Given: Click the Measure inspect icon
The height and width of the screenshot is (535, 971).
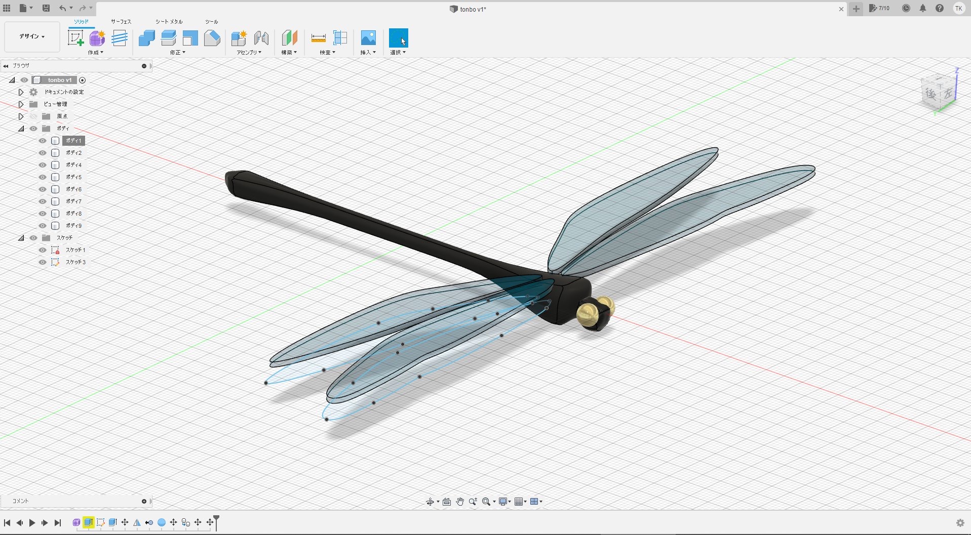Looking at the screenshot, I should (x=318, y=38).
